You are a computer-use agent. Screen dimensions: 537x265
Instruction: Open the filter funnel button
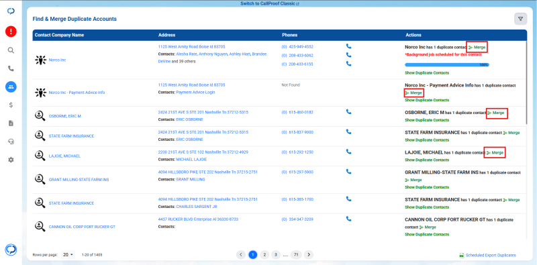coord(521,19)
